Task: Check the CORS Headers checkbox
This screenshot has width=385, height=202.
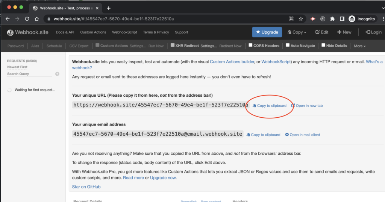Action: 250,45
